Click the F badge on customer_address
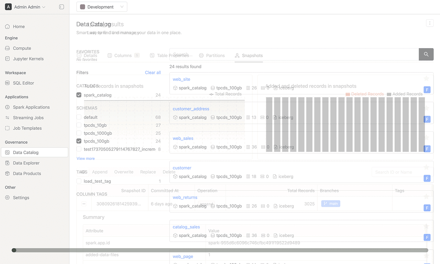 [427, 119]
